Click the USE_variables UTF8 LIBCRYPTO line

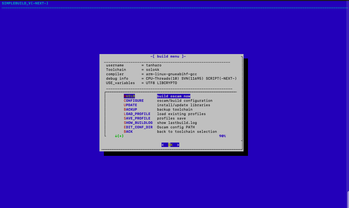coord(142,83)
